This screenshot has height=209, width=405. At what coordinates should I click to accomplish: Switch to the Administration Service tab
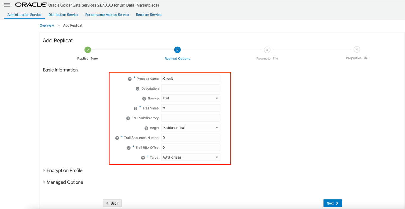coord(24,15)
